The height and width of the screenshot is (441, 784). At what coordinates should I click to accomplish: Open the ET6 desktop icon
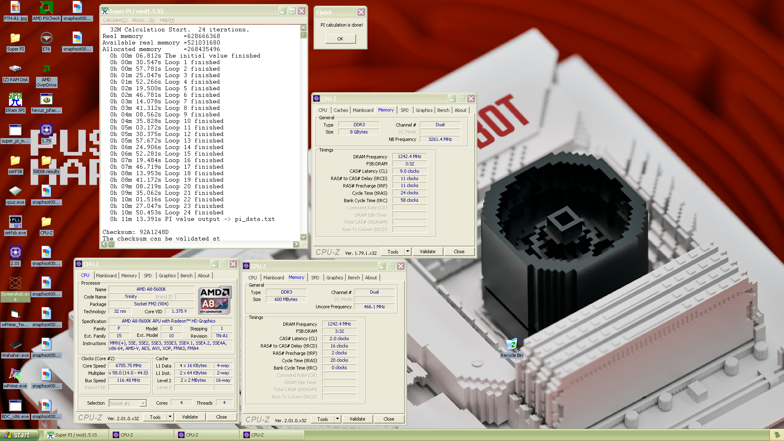point(46,42)
